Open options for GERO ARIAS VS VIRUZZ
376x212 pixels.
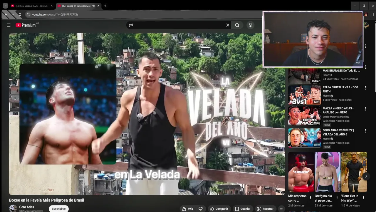(365, 131)
